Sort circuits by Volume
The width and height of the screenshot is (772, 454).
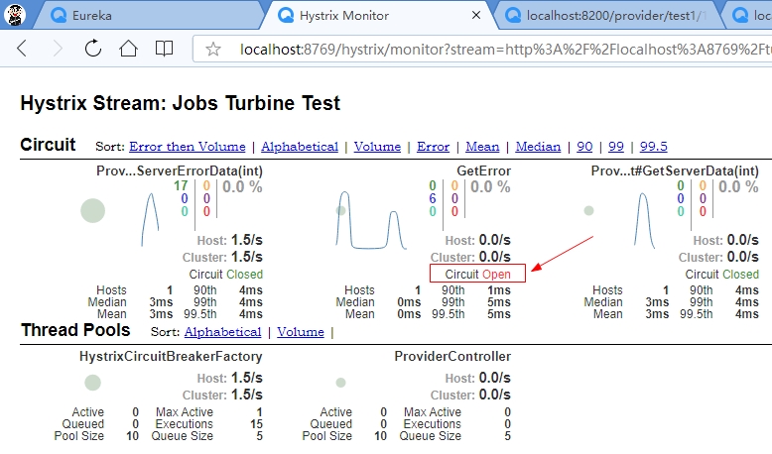(377, 147)
